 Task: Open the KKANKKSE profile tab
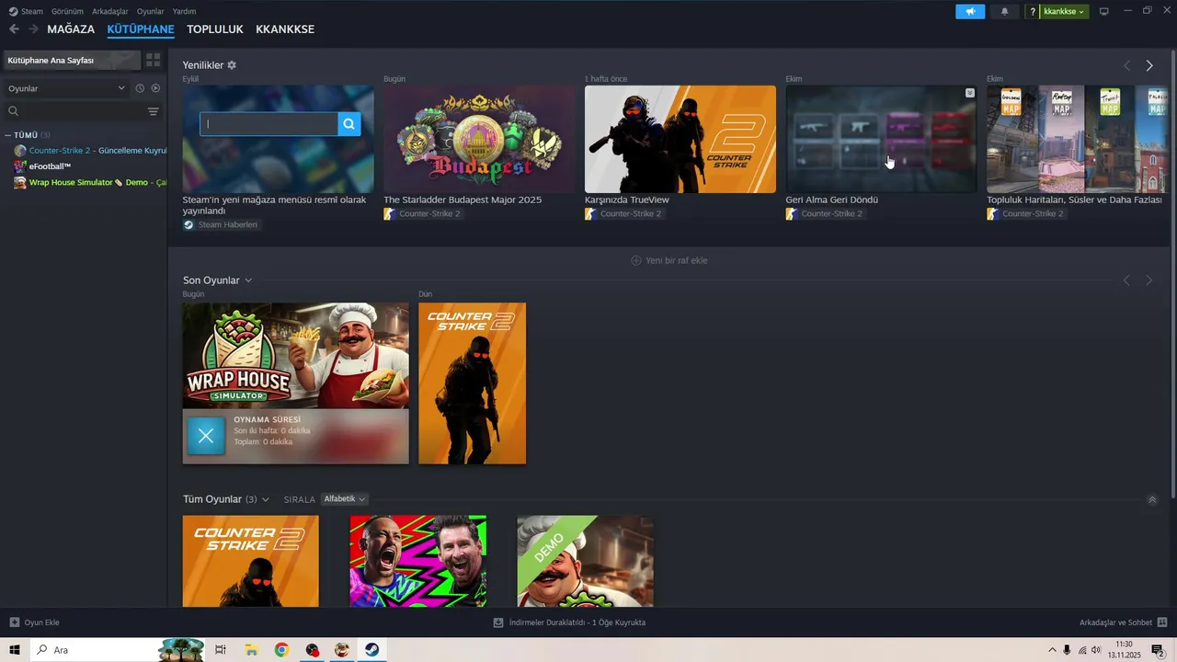tap(285, 29)
